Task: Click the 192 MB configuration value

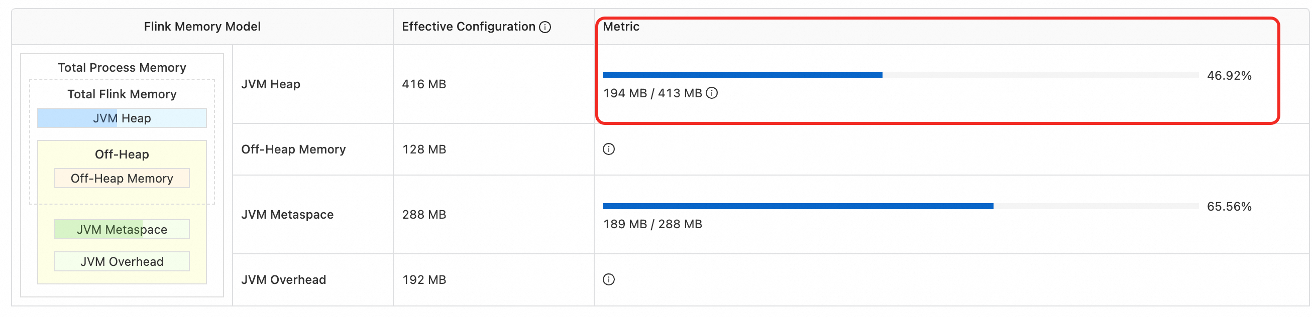Action: (424, 280)
